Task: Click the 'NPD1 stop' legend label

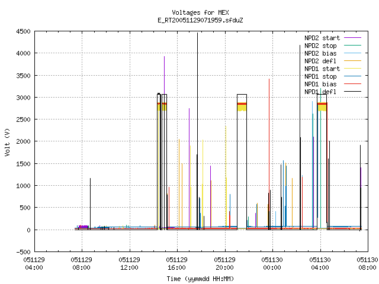Action: pyautogui.click(x=320, y=76)
